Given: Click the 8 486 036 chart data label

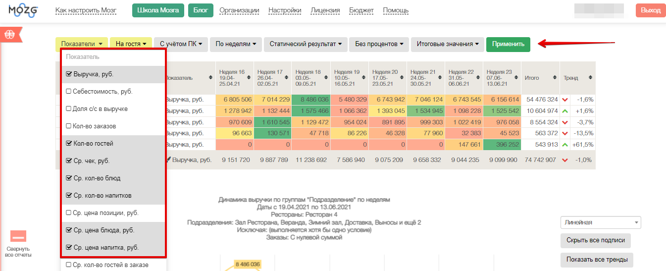Looking at the screenshot, I should tap(248, 264).
